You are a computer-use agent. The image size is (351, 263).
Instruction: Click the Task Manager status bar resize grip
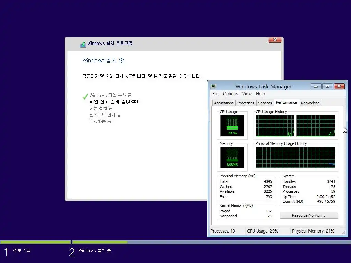coord(343,233)
